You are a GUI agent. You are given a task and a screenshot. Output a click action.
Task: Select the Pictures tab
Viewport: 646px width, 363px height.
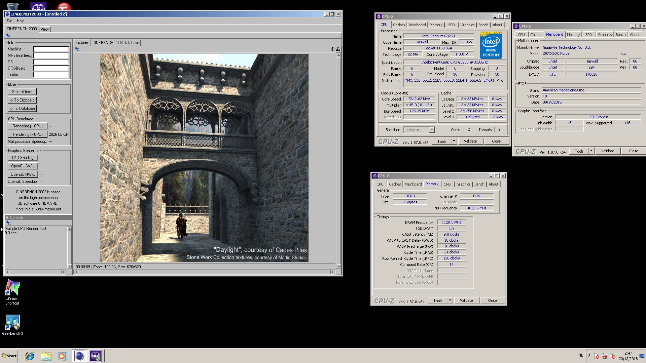point(82,42)
